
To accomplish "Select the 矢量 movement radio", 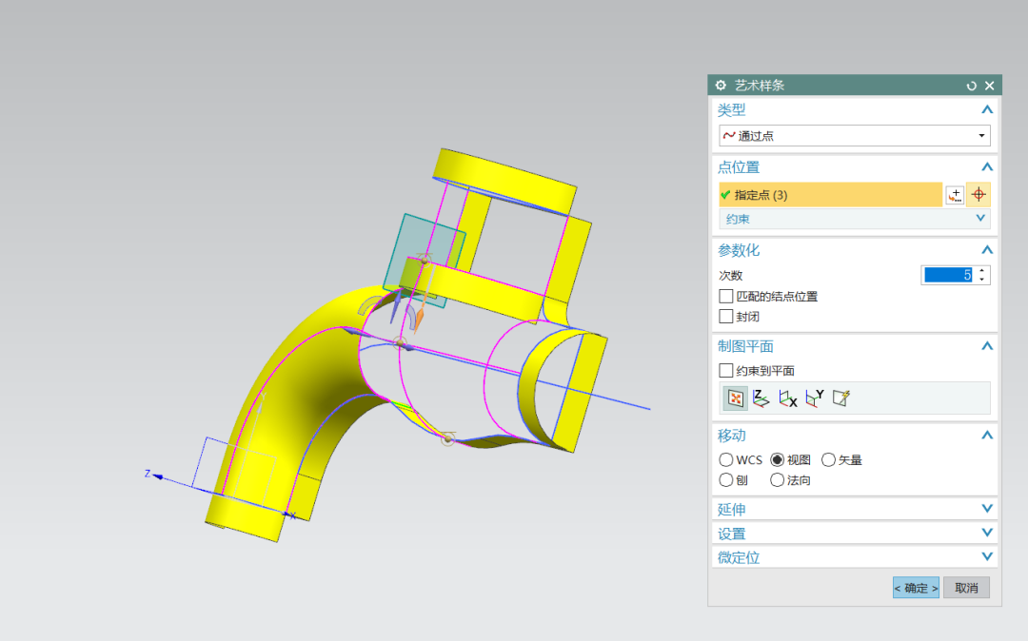I will 828,460.
